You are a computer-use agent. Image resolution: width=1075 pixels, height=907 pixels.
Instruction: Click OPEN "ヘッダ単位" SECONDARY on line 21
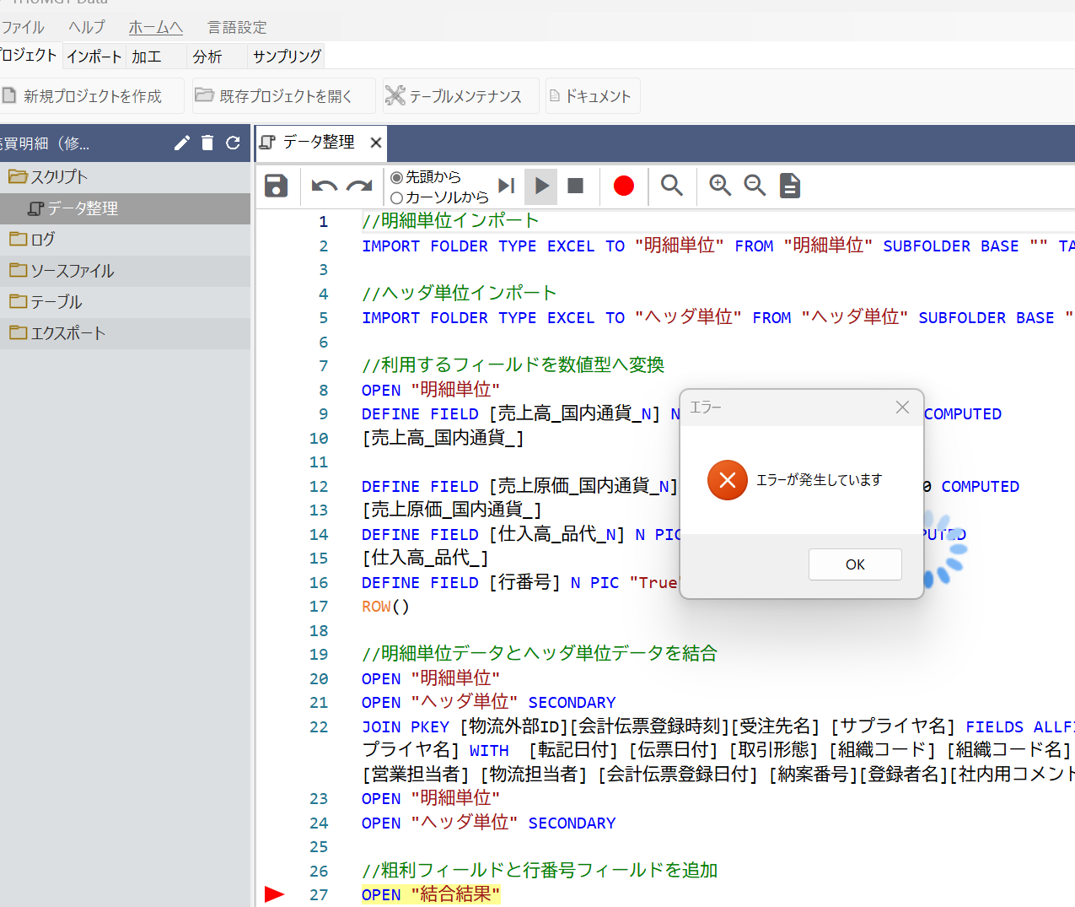489,703
